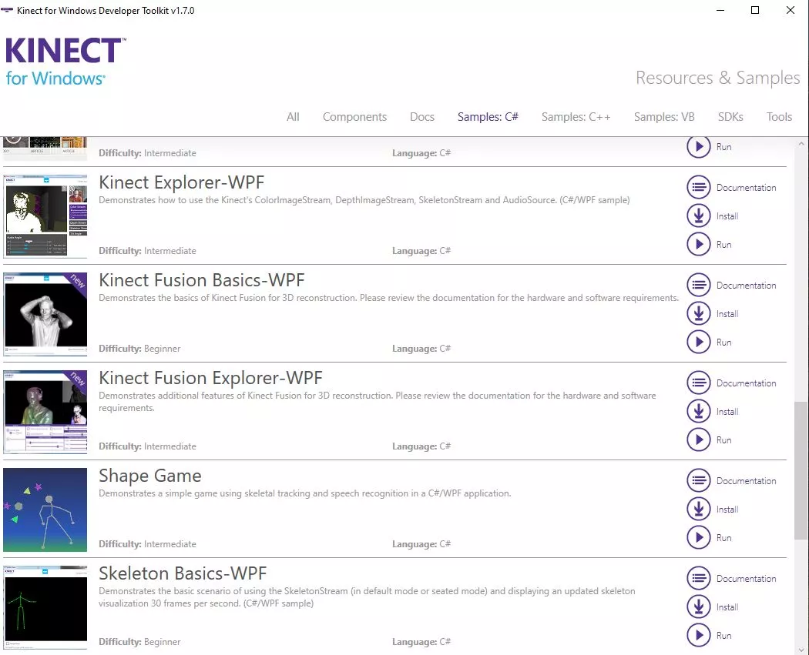
Task: Click the Kinect Fusion Basics-WPF title
Action: click(202, 280)
